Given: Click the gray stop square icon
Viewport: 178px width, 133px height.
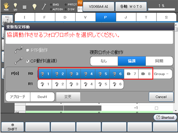Looking at the screenshot, I should [x=24, y=7].
